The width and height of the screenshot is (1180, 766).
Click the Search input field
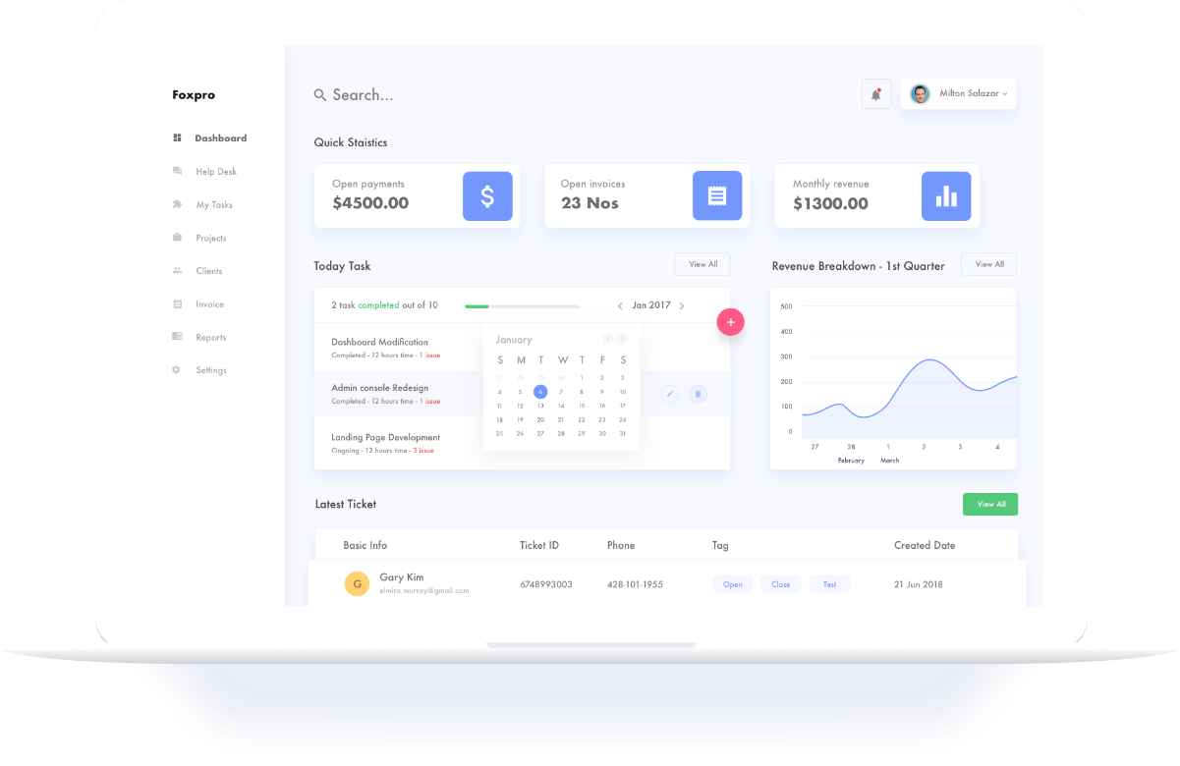[x=491, y=95]
